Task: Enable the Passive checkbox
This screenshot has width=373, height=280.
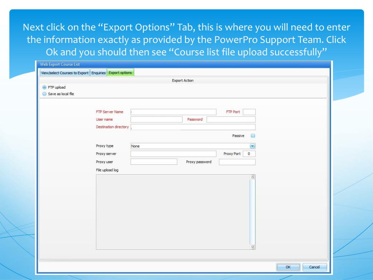Action: pos(253,136)
